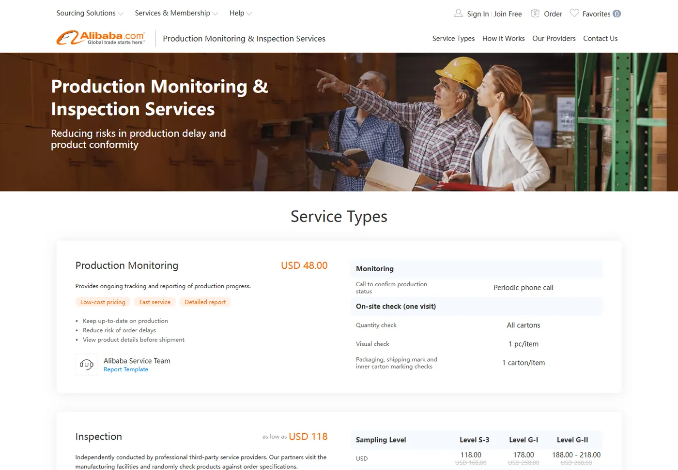Click the hero banner image of inspectors
The image size is (678, 470).
(x=339, y=122)
